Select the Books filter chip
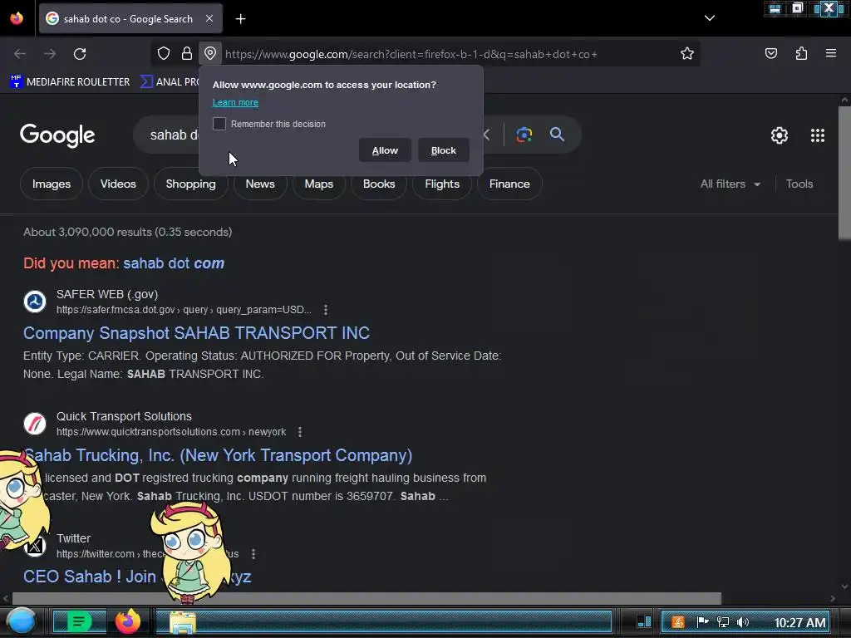 click(379, 184)
